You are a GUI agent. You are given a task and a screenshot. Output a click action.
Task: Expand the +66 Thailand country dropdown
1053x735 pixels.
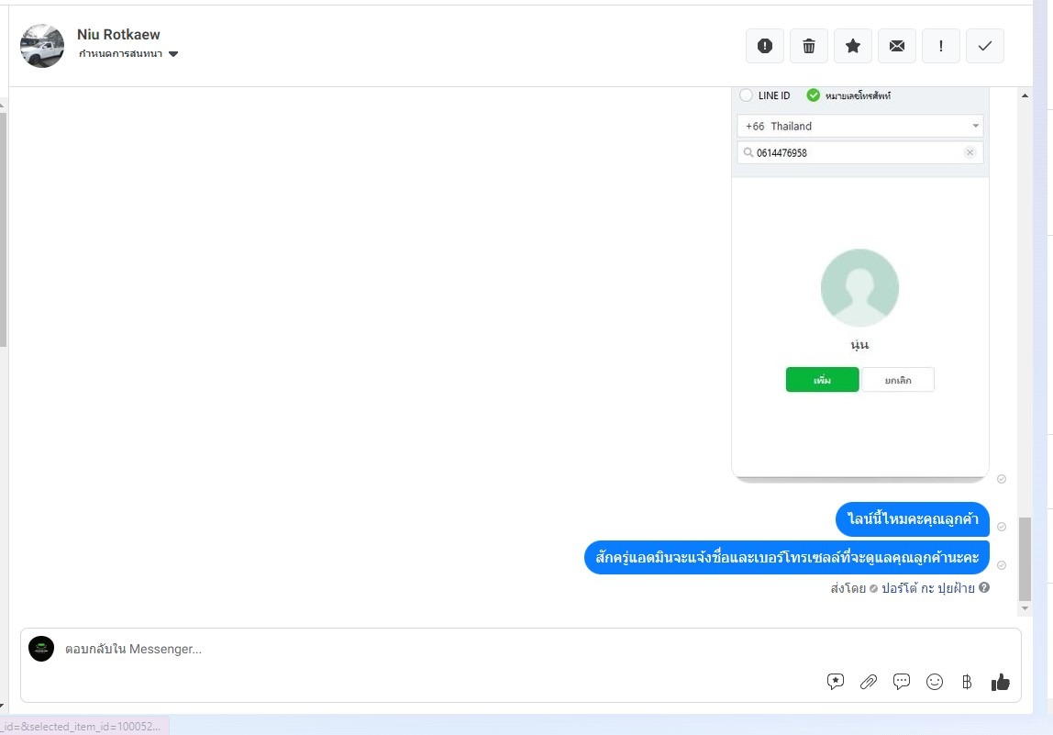[859, 126]
